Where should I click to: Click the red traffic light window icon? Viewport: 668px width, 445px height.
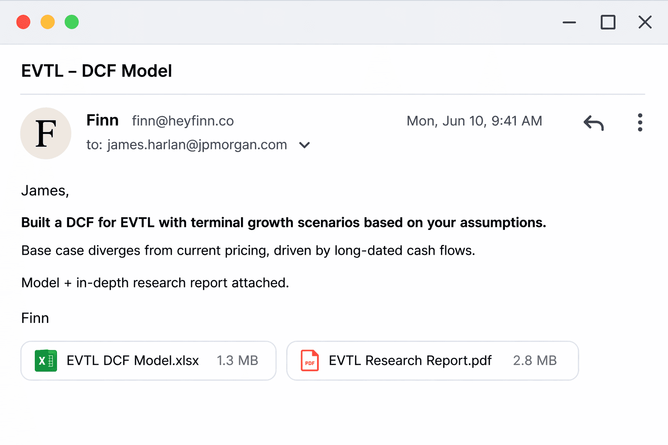coord(23,22)
